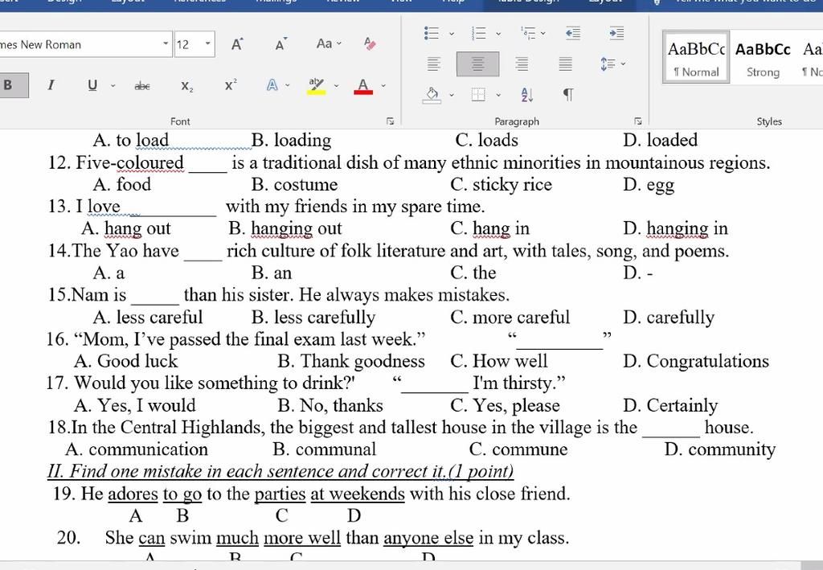Click the Increase Font Size icon
This screenshot has width=823, height=570.
click(237, 44)
